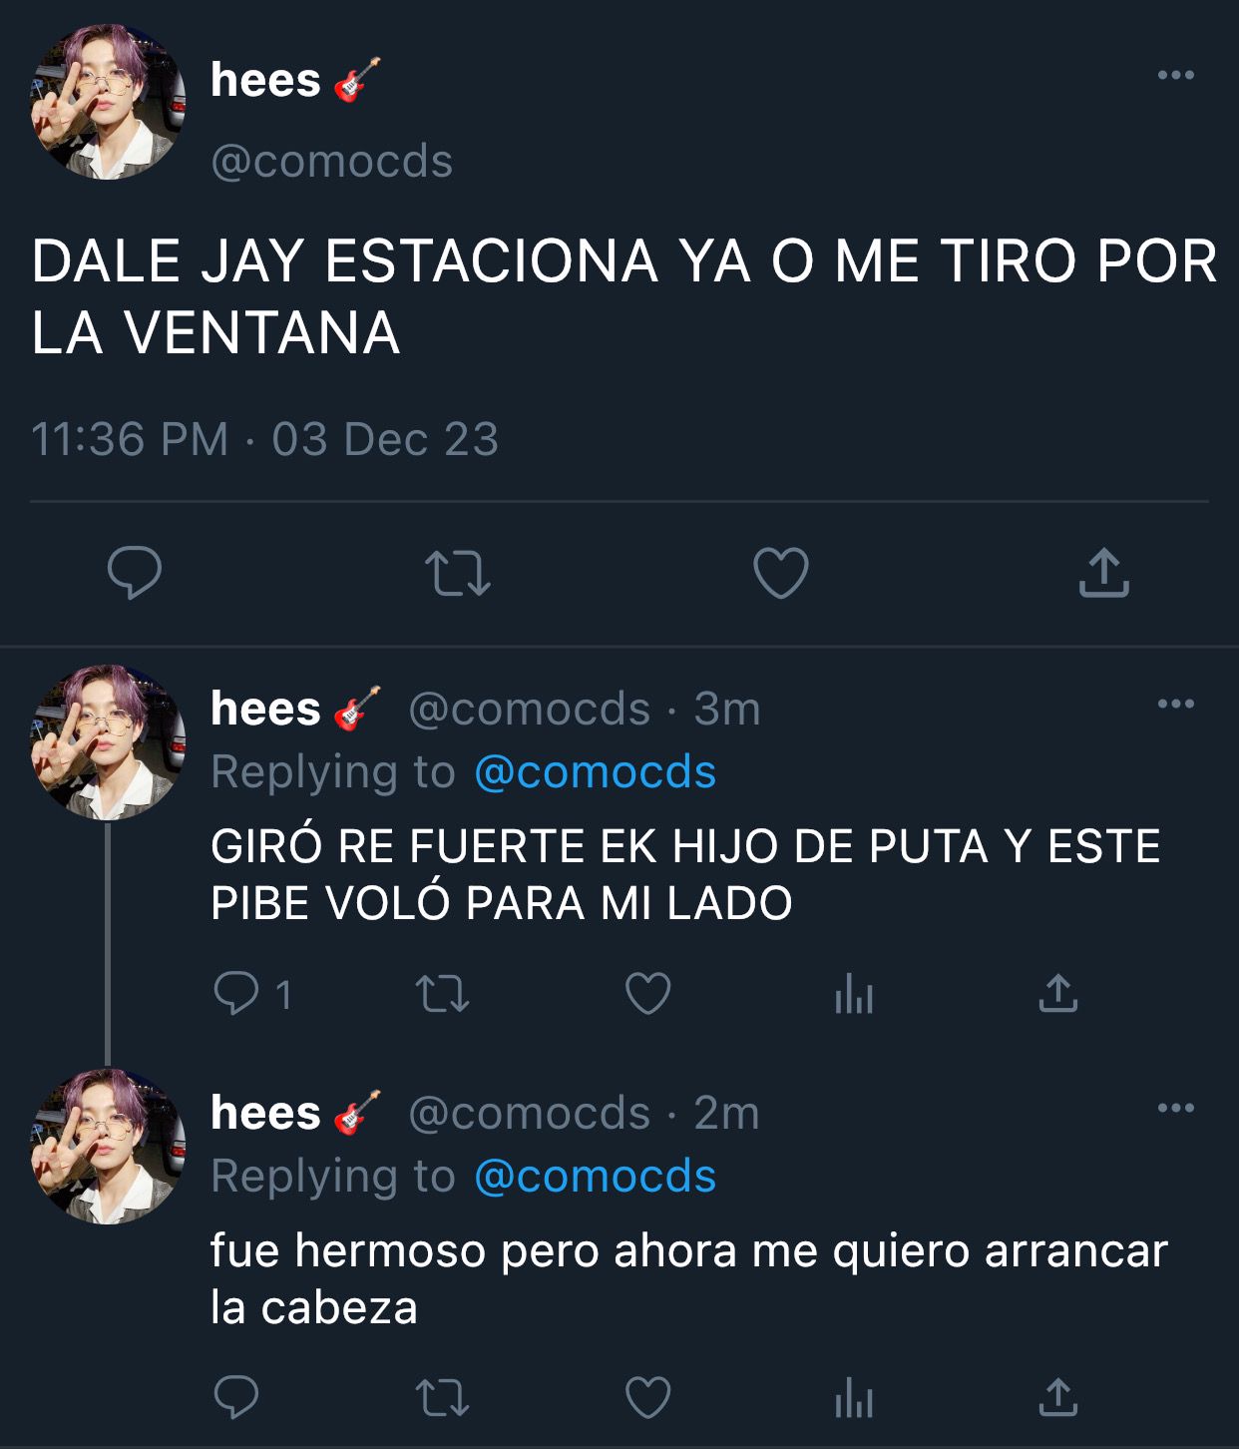Share the GIRÓ RE FUERTE reply
The width and height of the screenshot is (1239, 1449).
pos(1057,993)
